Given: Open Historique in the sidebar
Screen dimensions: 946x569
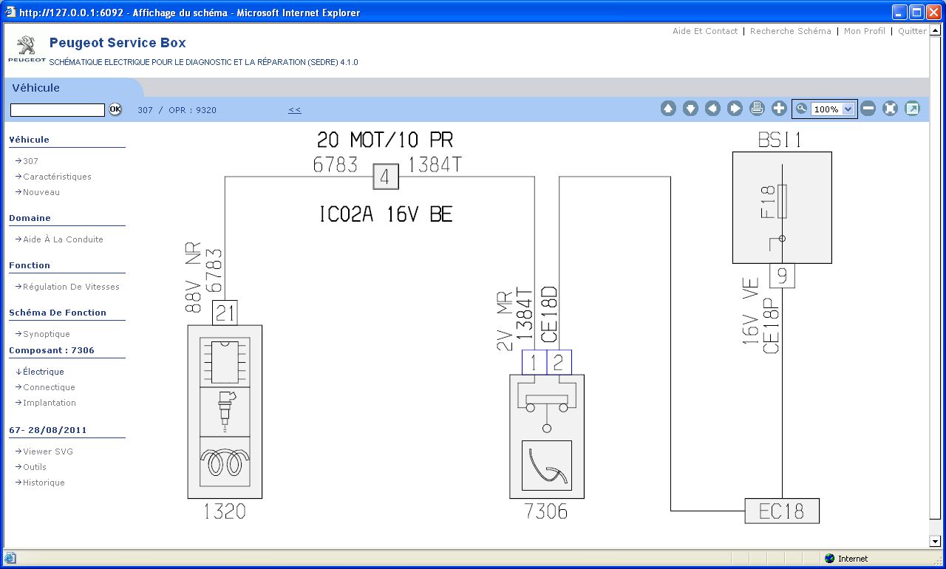Looking at the screenshot, I should (44, 483).
